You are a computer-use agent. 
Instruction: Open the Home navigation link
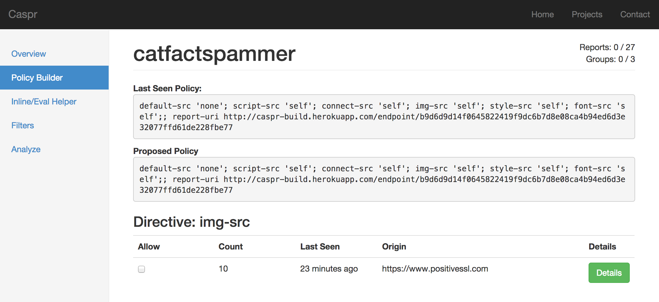click(x=542, y=14)
